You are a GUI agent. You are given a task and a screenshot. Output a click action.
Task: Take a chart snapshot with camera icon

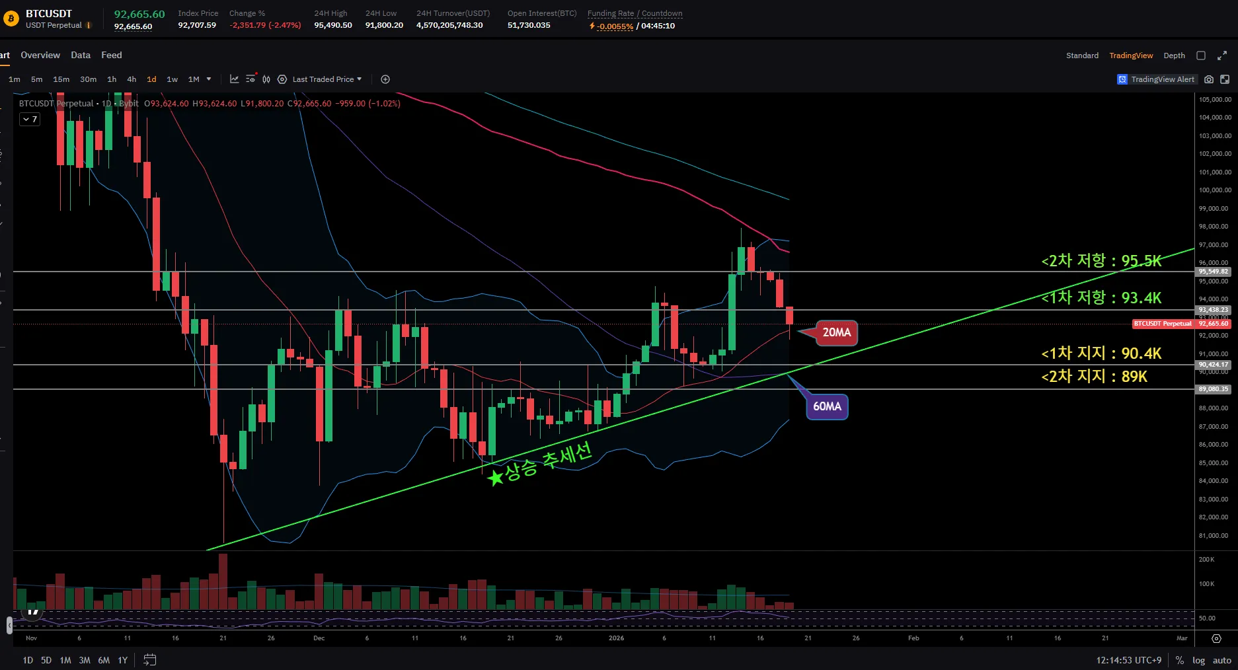[x=1209, y=79]
